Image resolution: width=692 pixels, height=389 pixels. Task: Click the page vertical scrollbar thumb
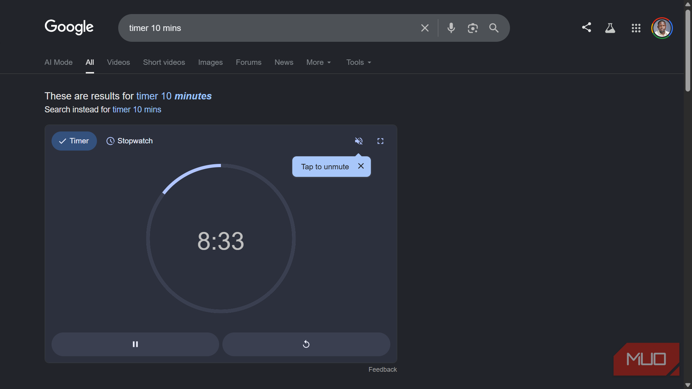click(688, 50)
